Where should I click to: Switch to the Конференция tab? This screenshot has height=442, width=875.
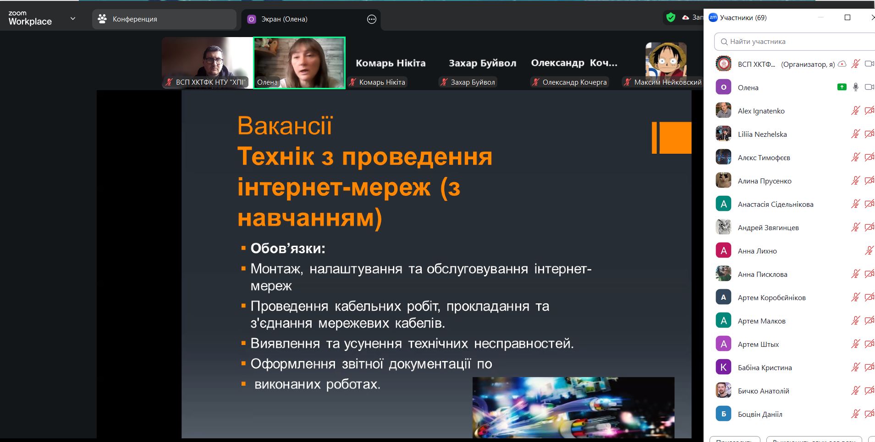pyautogui.click(x=164, y=19)
